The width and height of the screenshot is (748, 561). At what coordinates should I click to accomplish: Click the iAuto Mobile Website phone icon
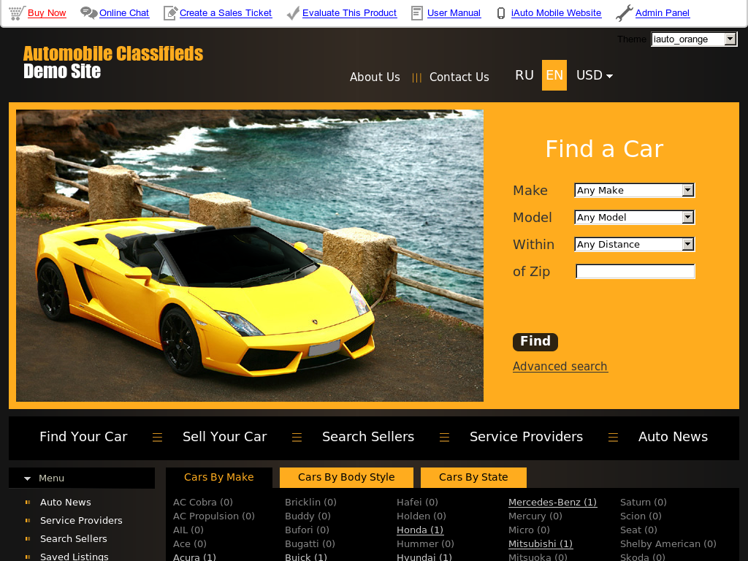coord(500,13)
